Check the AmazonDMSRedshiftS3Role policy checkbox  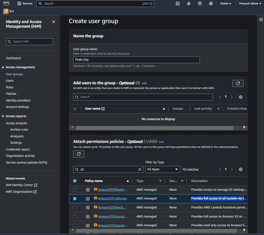point(75,190)
